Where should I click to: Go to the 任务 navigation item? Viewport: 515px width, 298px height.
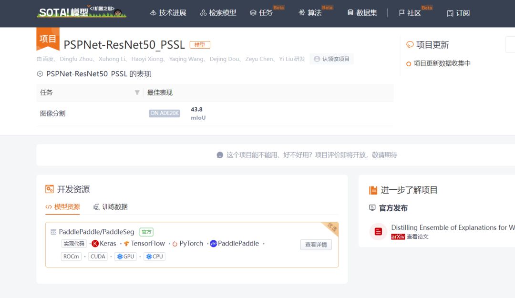[x=261, y=13]
